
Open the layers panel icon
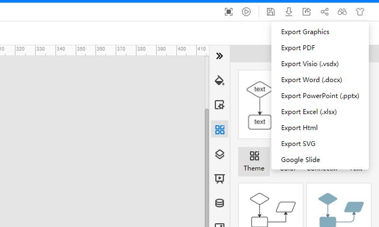pos(219,154)
